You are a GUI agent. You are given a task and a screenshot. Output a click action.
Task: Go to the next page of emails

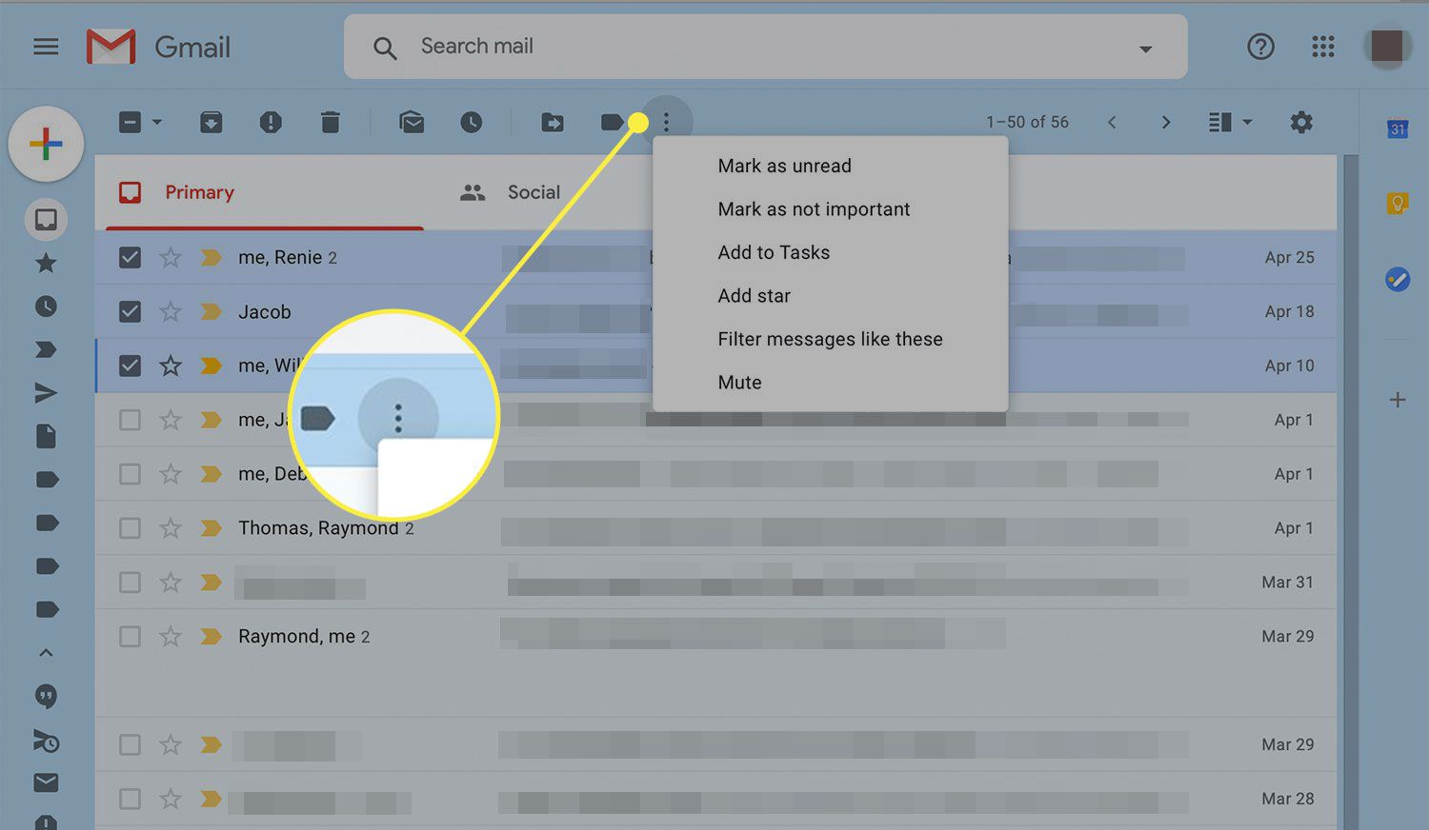tap(1166, 122)
